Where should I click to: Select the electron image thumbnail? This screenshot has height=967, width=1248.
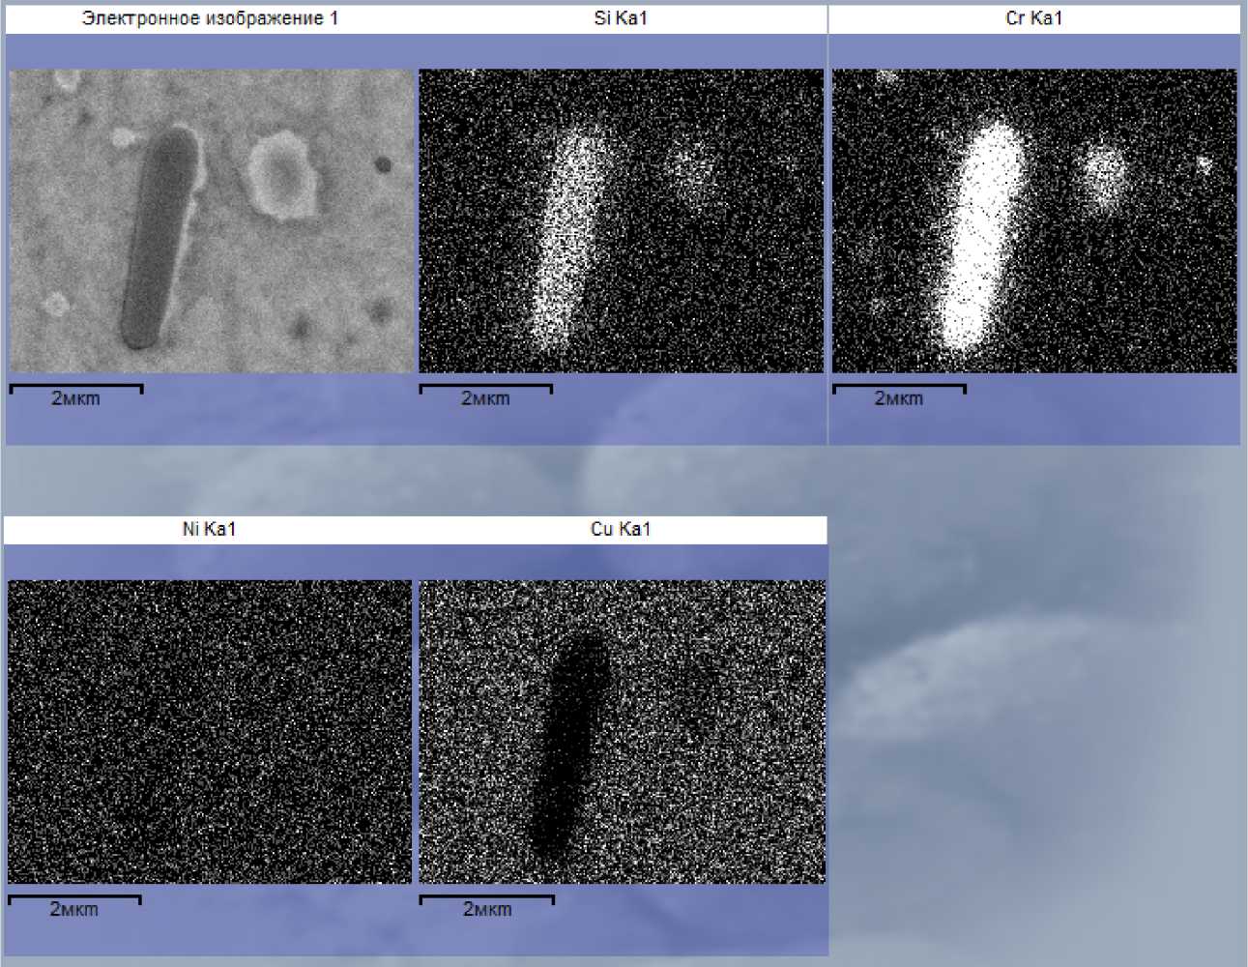(x=211, y=220)
